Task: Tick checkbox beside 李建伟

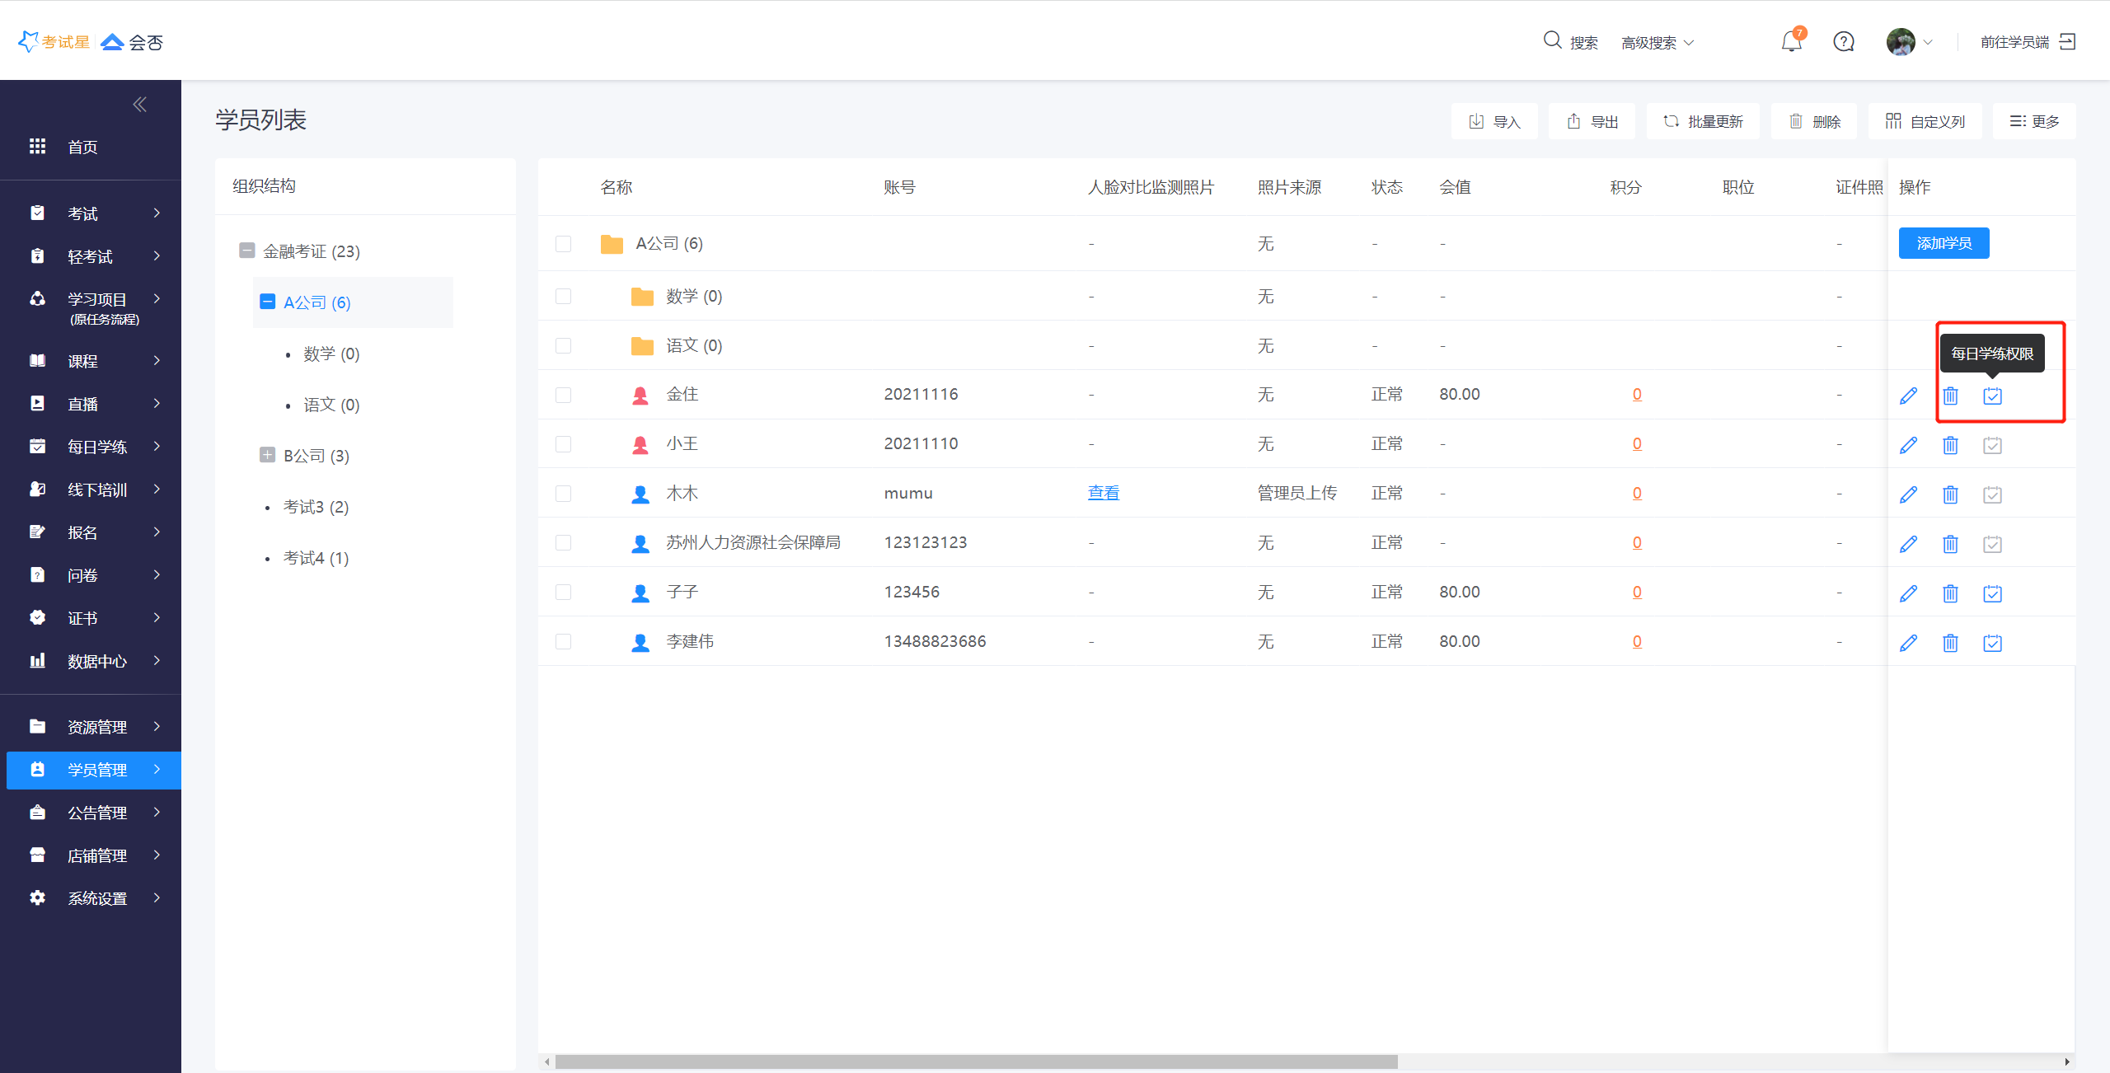Action: coord(564,642)
